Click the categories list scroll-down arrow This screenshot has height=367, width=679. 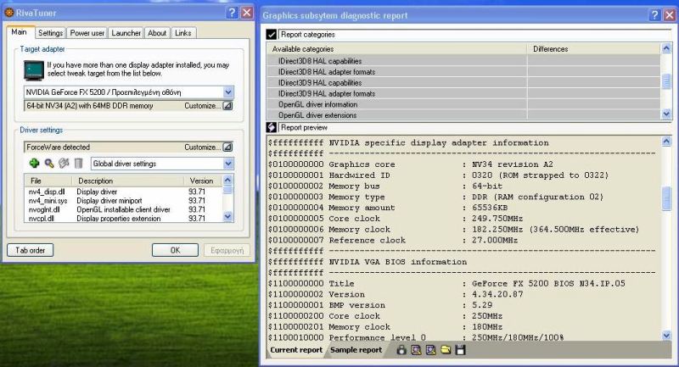point(666,114)
